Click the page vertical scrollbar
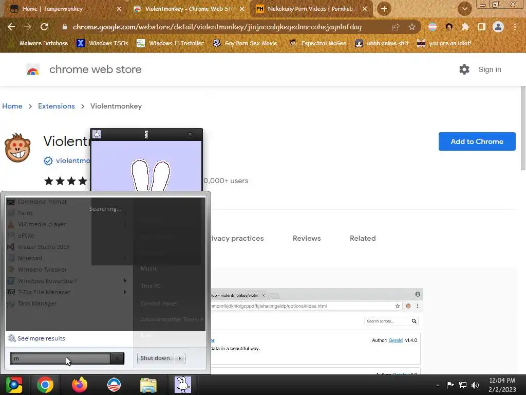This screenshot has height=395, width=526. [x=522, y=128]
